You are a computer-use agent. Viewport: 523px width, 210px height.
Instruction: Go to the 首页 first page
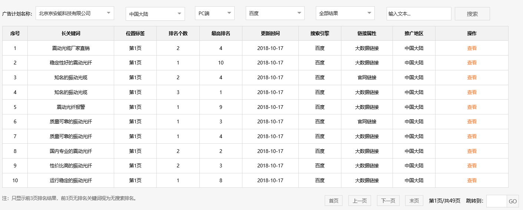pos(334,201)
